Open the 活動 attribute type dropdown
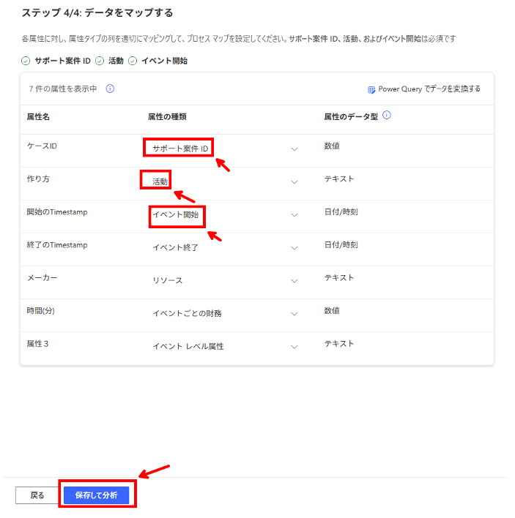Viewport: 515px width, 518px height. point(225,181)
